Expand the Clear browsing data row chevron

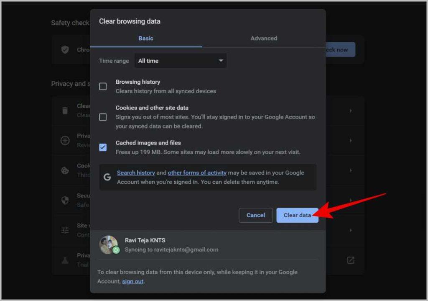point(351,111)
